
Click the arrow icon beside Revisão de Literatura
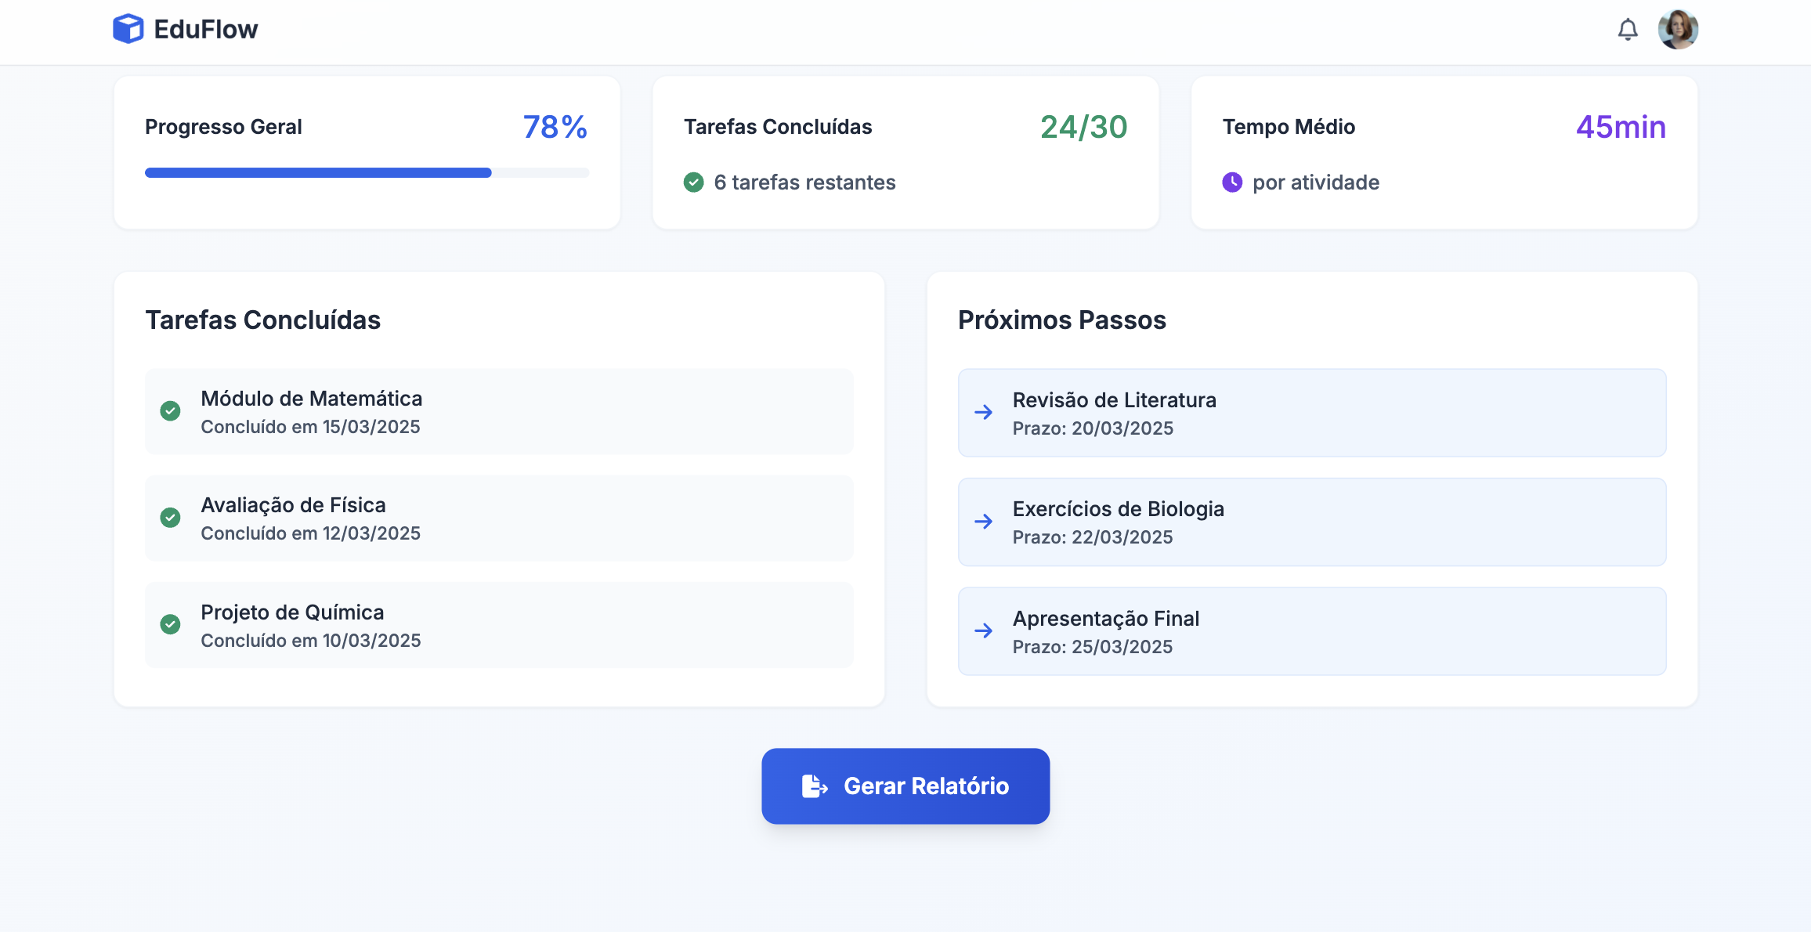tap(983, 413)
